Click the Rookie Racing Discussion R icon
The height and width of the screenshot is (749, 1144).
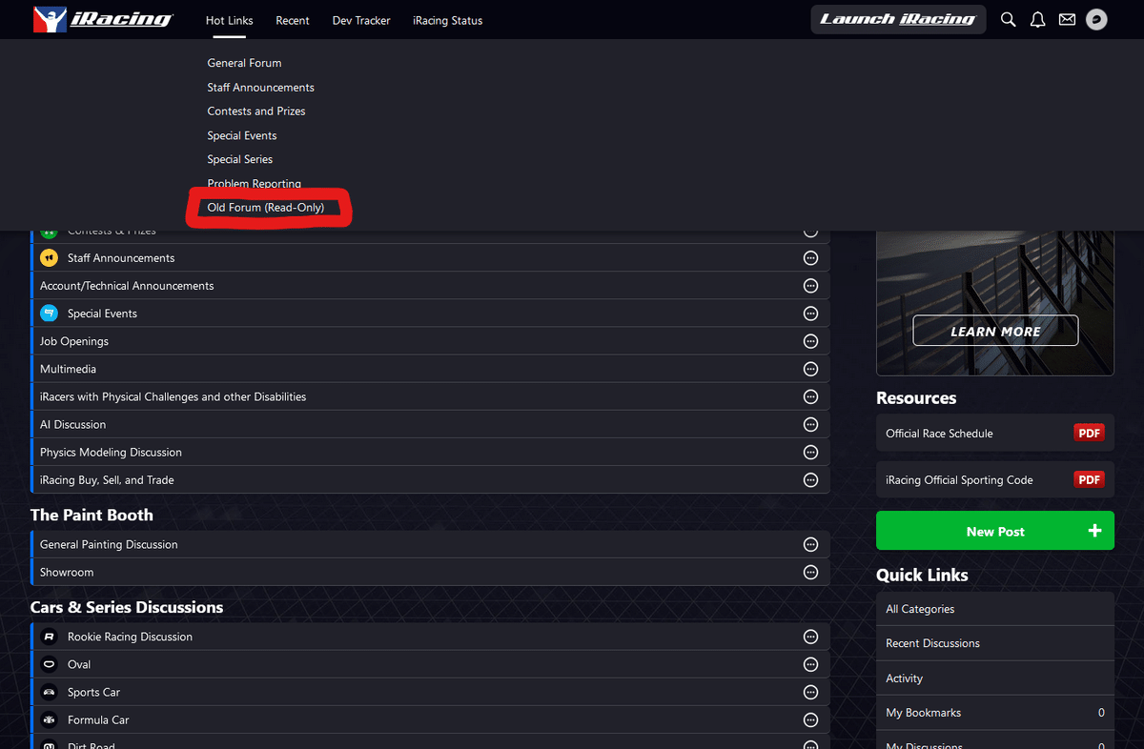tap(50, 637)
